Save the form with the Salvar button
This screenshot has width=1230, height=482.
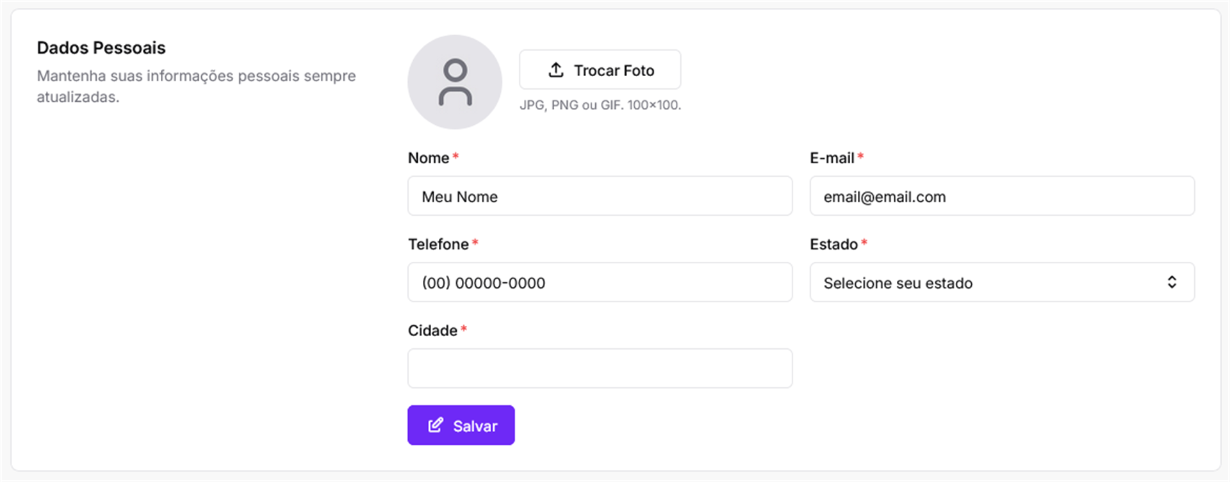point(461,425)
